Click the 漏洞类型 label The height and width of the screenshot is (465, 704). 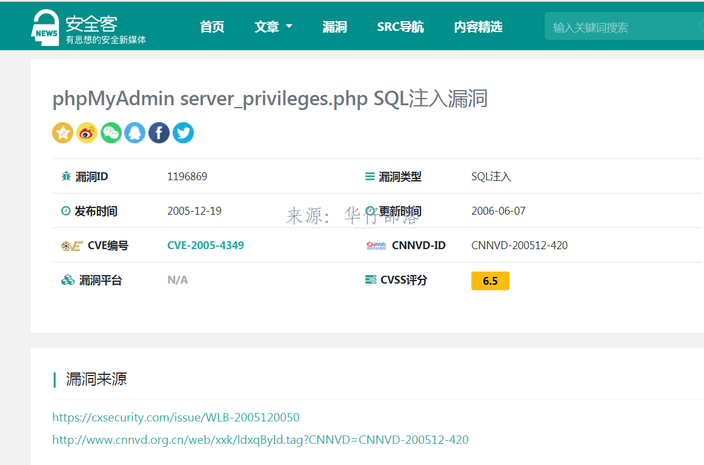click(400, 177)
